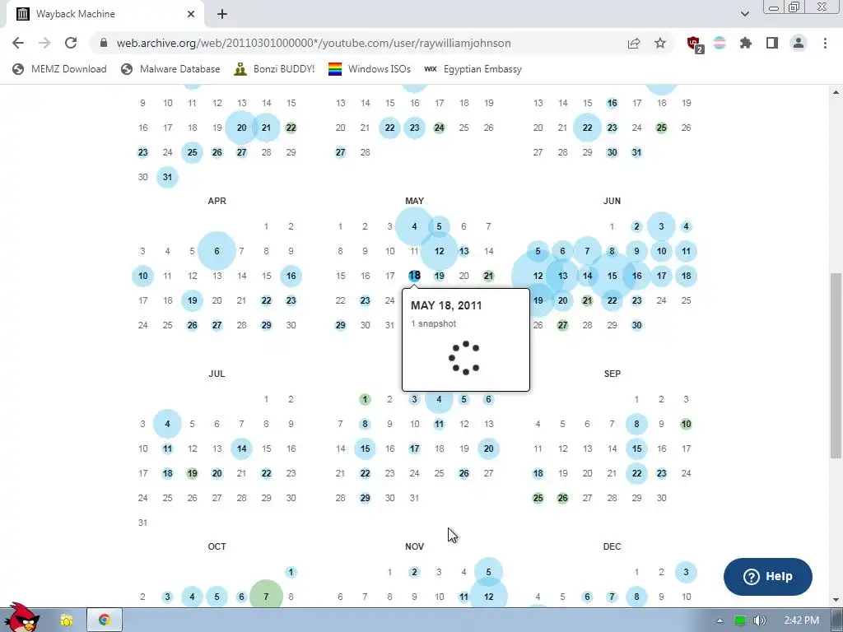Select July 14 snapshot bubble
This screenshot has height=632, width=843.
pos(241,448)
